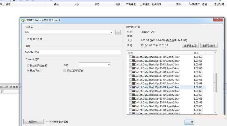Check the box for part11.rar
This screenshot has width=227, height=126.
tap(130, 57)
